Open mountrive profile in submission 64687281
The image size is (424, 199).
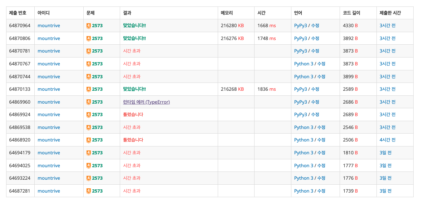point(49,191)
